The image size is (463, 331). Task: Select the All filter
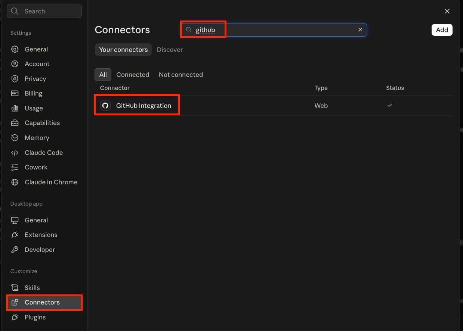click(103, 75)
